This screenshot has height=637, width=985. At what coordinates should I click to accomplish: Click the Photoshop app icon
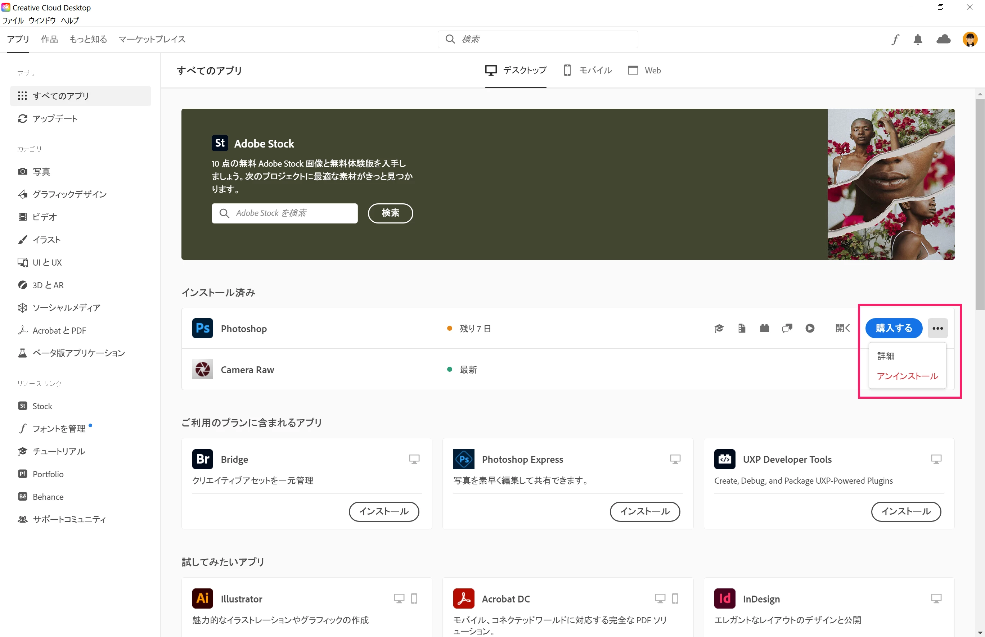coord(203,329)
